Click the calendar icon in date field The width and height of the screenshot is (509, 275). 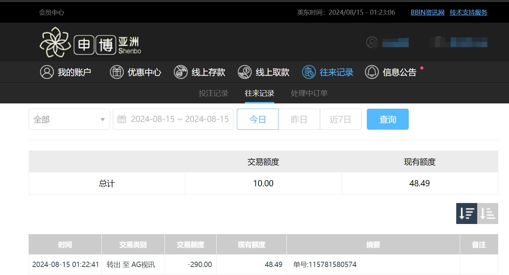coord(122,119)
